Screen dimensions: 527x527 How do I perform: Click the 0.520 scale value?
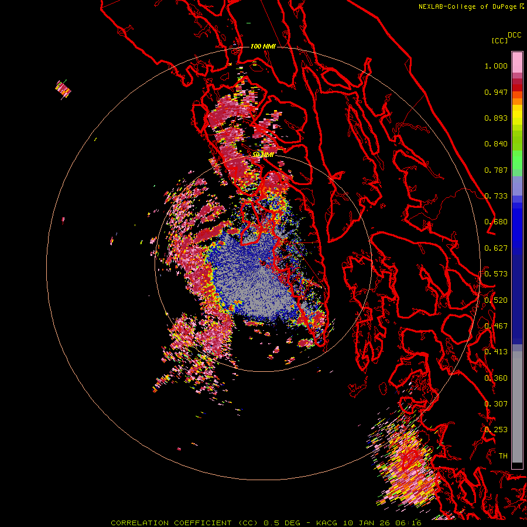[x=496, y=300]
